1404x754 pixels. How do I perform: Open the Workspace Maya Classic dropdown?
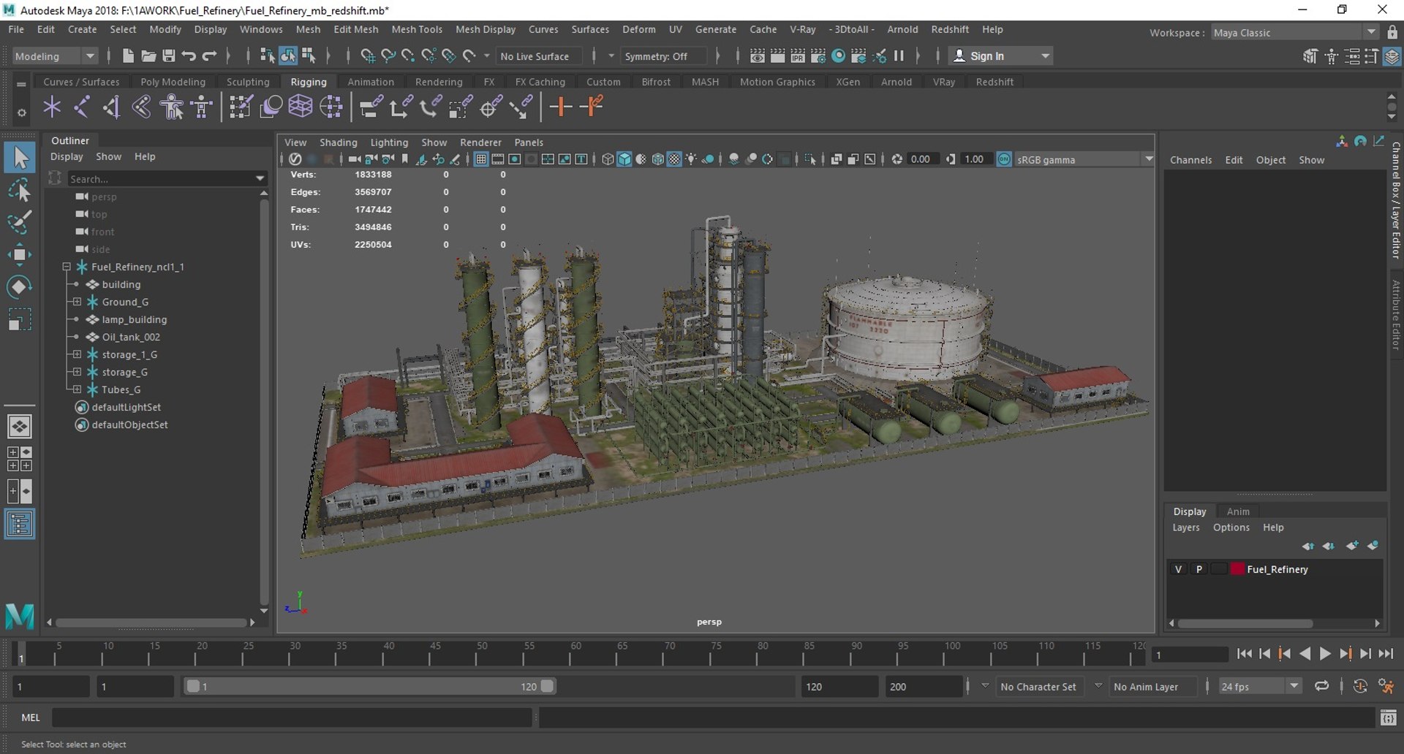tap(1295, 32)
